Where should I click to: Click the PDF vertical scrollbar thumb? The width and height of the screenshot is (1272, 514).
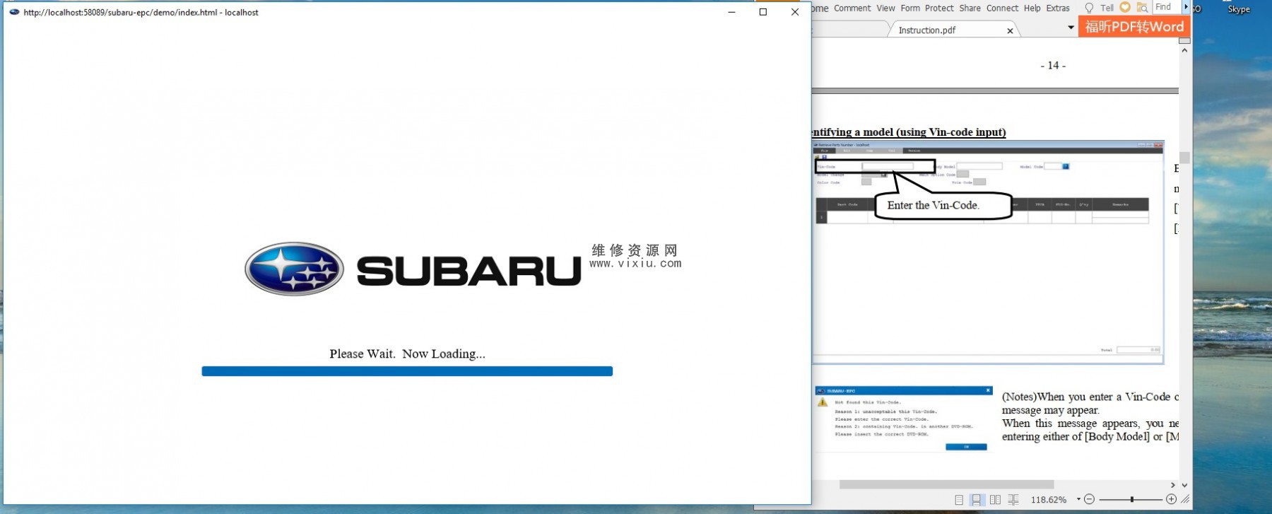(x=1185, y=158)
